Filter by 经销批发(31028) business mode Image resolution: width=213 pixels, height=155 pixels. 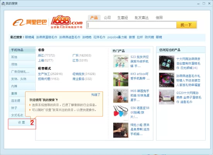84,74
